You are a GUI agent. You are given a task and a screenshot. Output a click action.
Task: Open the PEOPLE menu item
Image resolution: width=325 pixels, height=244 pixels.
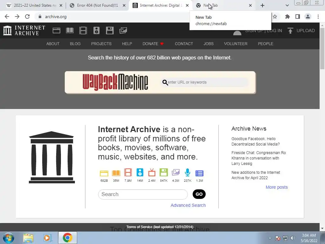tap(266, 44)
